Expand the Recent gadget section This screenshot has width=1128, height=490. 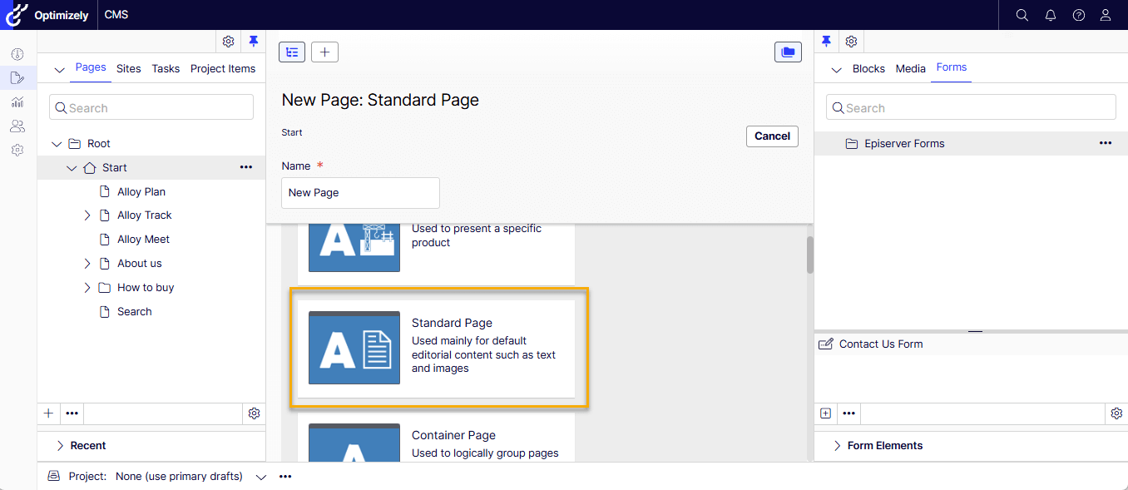click(60, 446)
